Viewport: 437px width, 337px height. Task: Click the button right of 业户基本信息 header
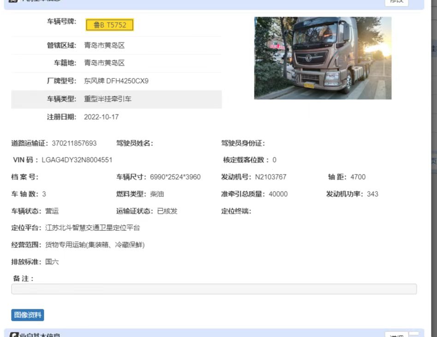click(x=396, y=334)
